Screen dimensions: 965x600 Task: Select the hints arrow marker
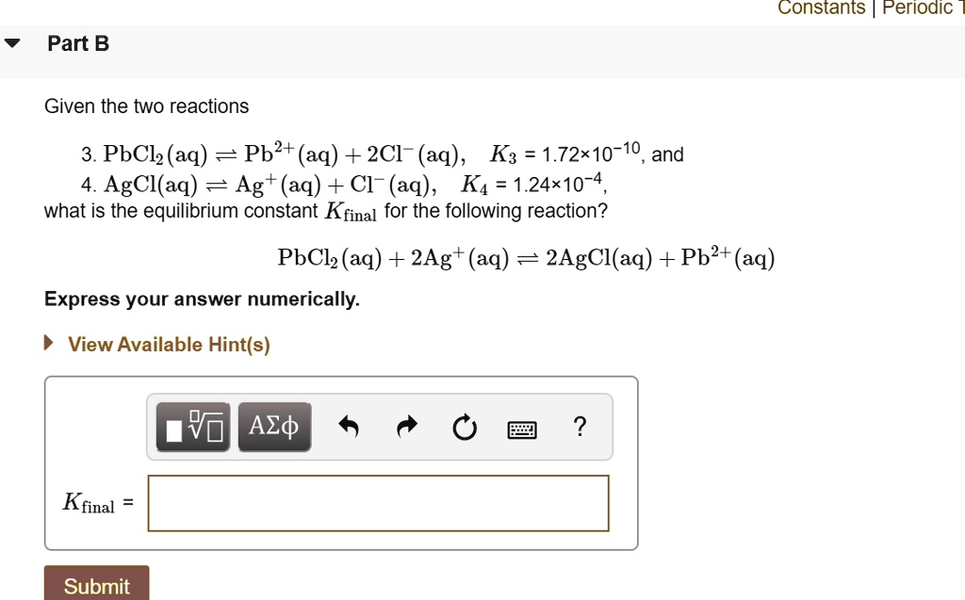[x=47, y=343]
